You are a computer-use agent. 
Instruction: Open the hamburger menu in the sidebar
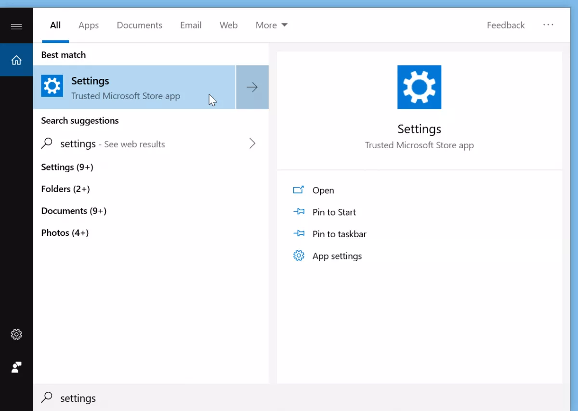point(16,26)
